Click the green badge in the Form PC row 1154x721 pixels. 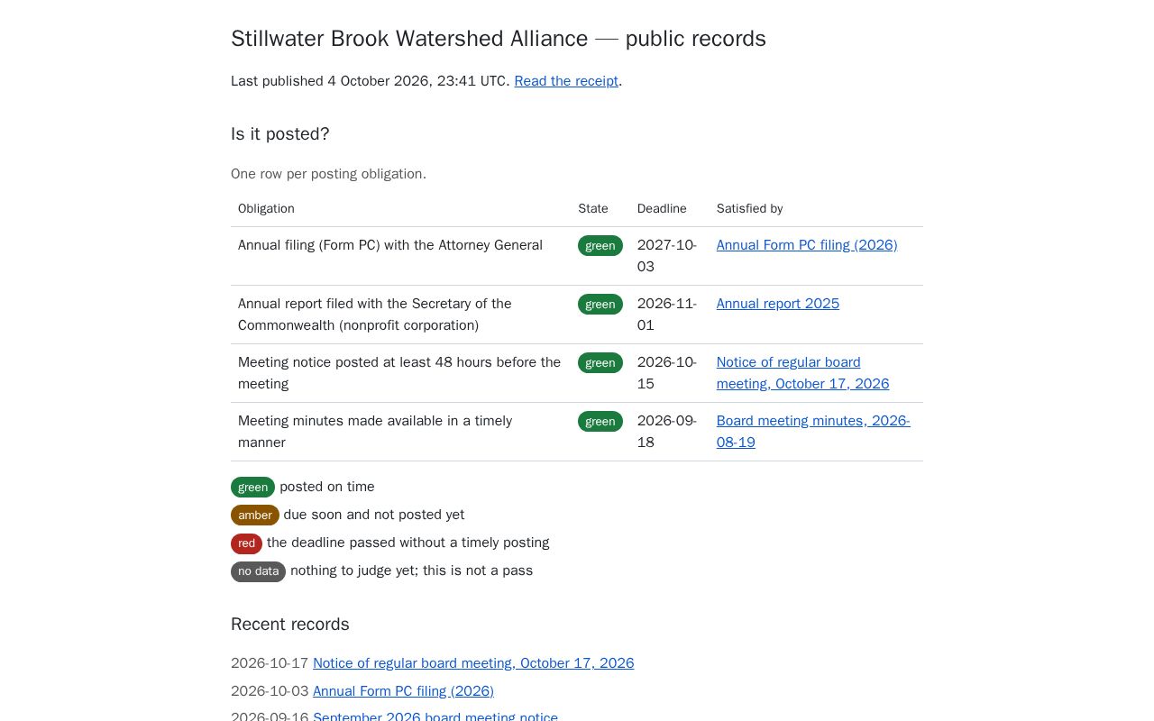tap(600, 245)
